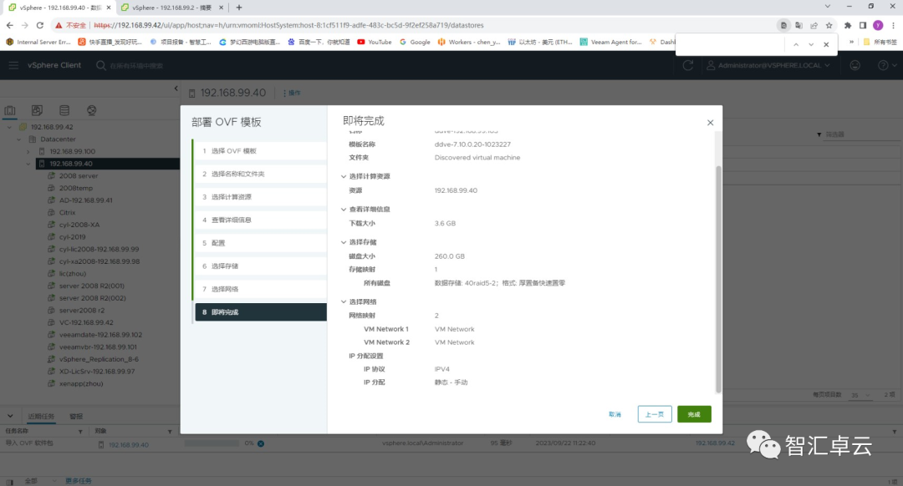Select the 2008 server VM

point(79,176)
